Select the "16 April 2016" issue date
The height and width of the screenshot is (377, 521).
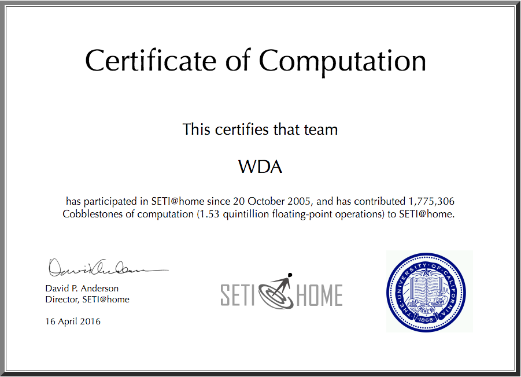pos(73,321)
